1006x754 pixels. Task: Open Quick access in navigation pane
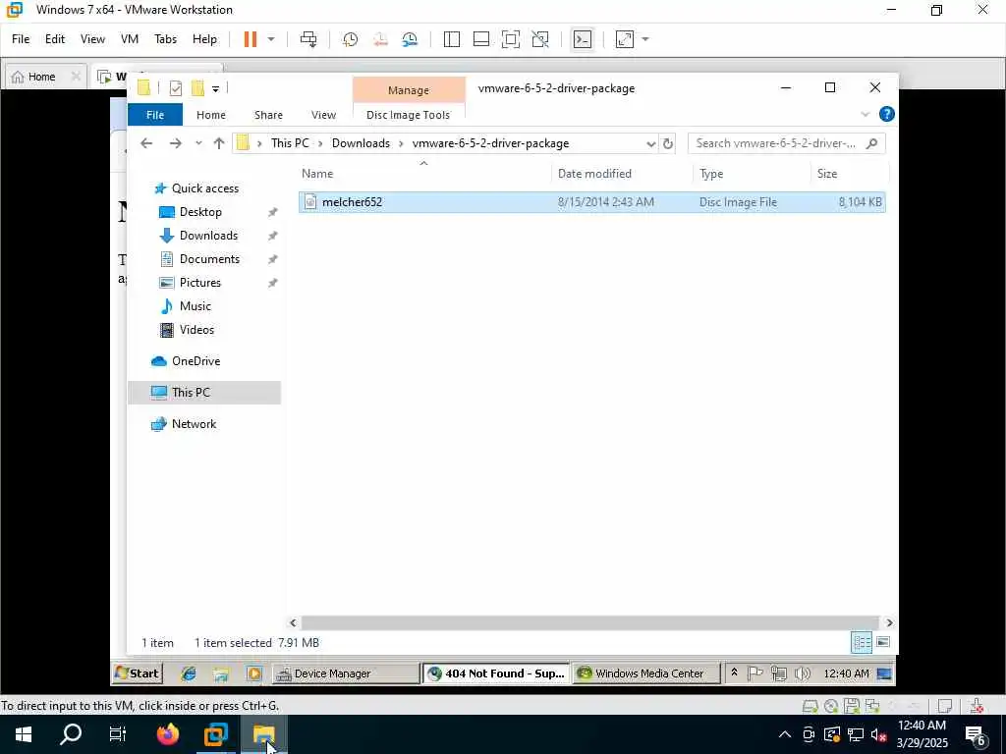point(205,188)
